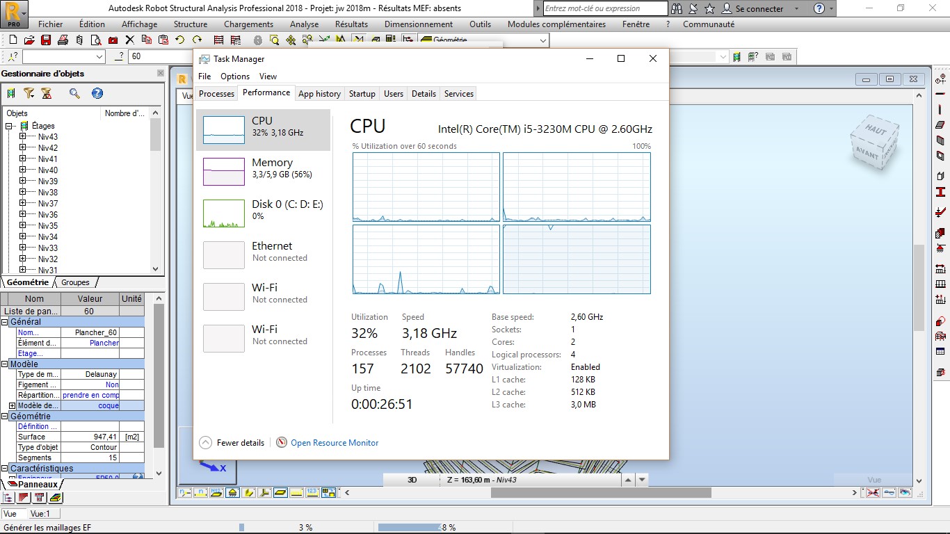The height and width of the screenshot is (534, 950).
Task: Select Disk 0 (C: D: E:) panel
Action: (x=263, y=213)
